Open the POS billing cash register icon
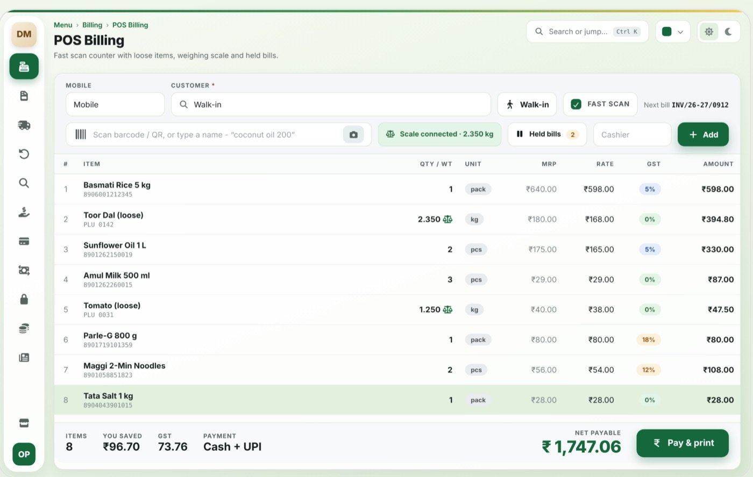 click(x=24, y=67)
